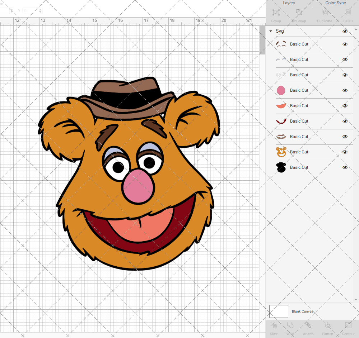Select the white eyes layer thumbnail
Image resolution: width=359 pixels, height=338 pixels.
(x=281, y=75)
